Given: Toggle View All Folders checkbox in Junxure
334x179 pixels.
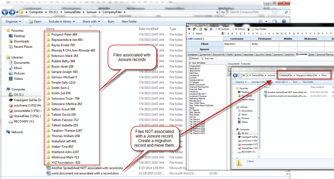Looking at the screenshot, I should pos(190,63).
